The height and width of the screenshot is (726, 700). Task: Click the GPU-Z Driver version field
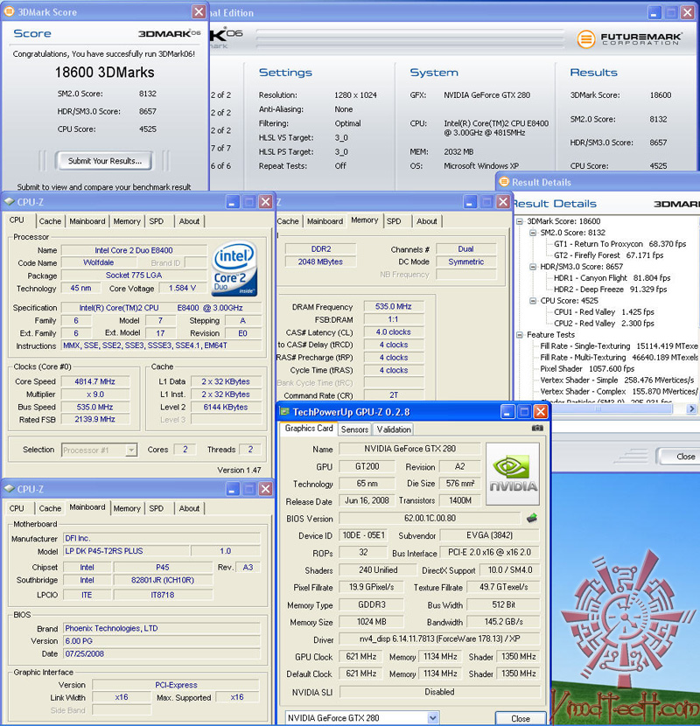click(439, 639)
